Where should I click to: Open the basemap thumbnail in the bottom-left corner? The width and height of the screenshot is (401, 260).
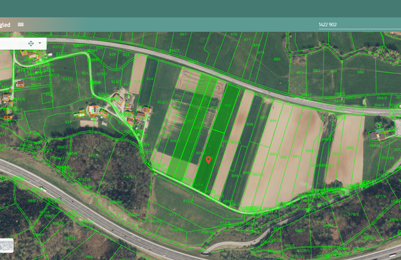pyautogui.click(x=7, y=245)
